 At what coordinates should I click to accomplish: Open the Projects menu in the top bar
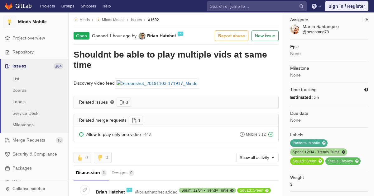pos(47,6)
